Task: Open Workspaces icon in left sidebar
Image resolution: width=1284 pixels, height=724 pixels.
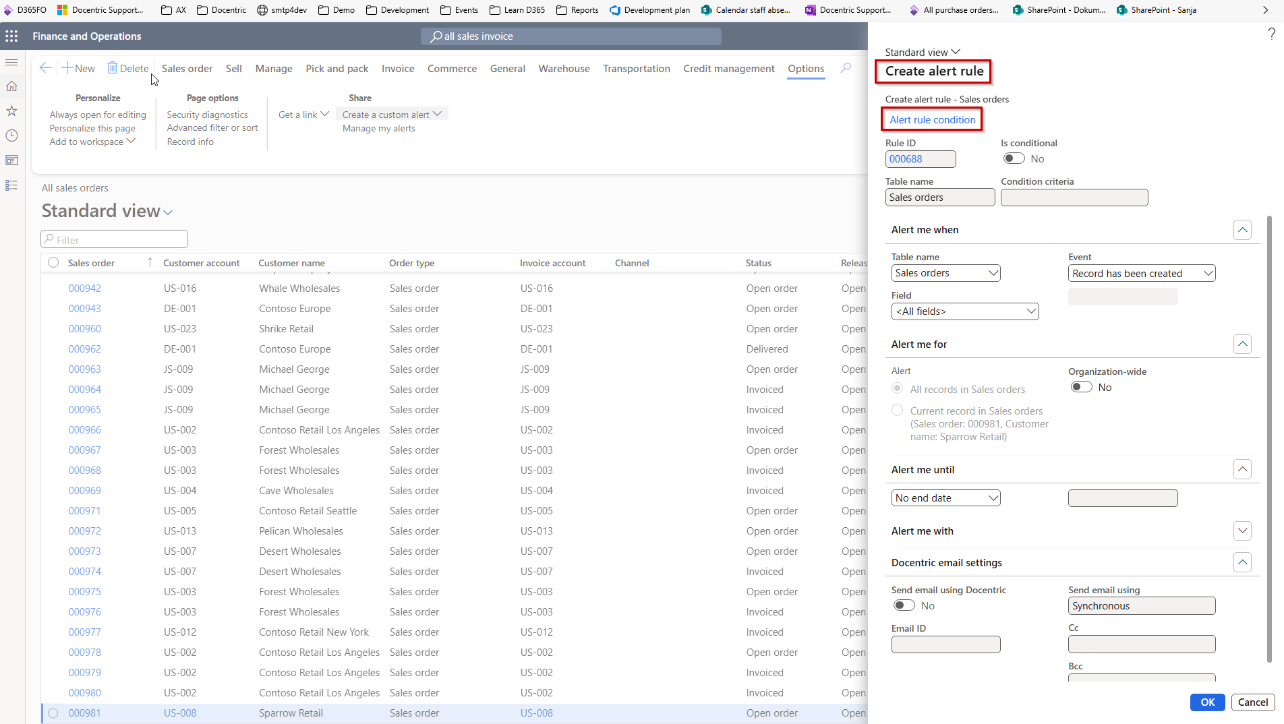Action: pos(11,160)
